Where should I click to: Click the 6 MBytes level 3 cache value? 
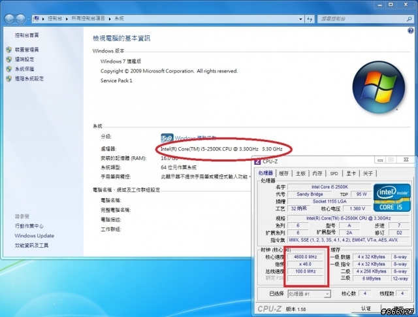pyautogui.click(x=371, y=278)
